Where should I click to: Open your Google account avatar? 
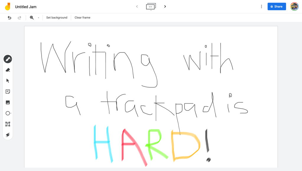pyautogui.click(x=294, y=6)
